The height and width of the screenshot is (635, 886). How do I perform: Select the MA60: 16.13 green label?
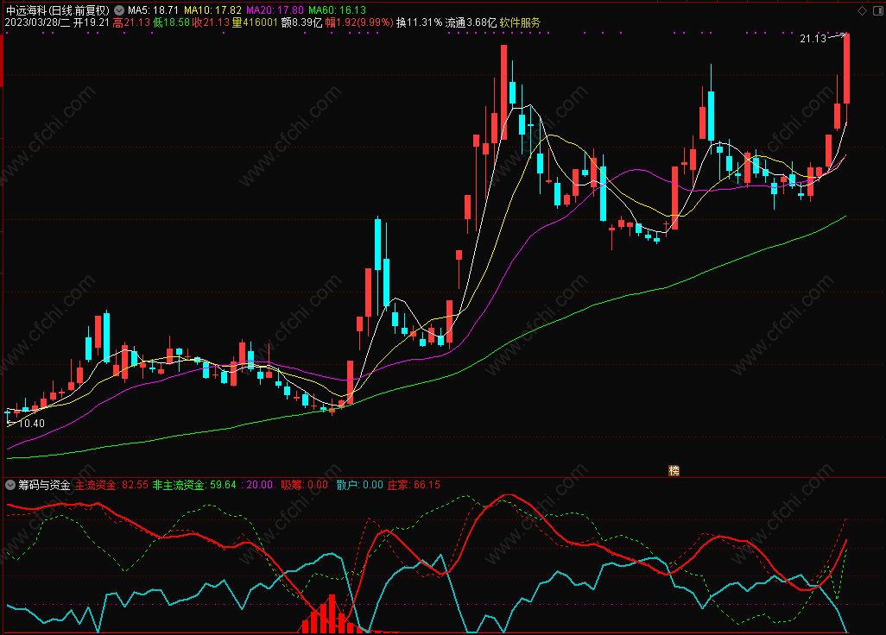tap(338, 10)
